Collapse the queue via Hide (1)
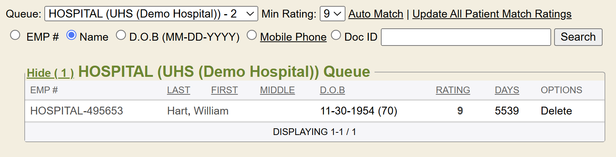 (x=50, y=73)
